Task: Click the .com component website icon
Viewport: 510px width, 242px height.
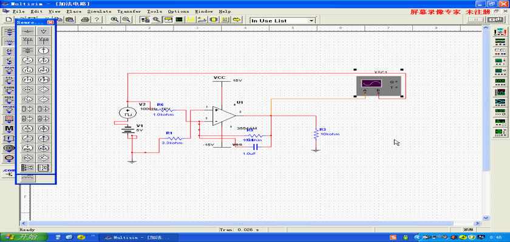Action: click(9, 171)
